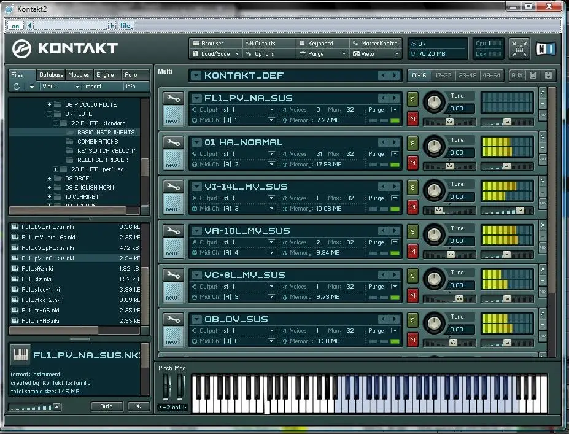Screen dimensions: 569x434
Task: Open the Outputs section
Action: tap(269, 43)
